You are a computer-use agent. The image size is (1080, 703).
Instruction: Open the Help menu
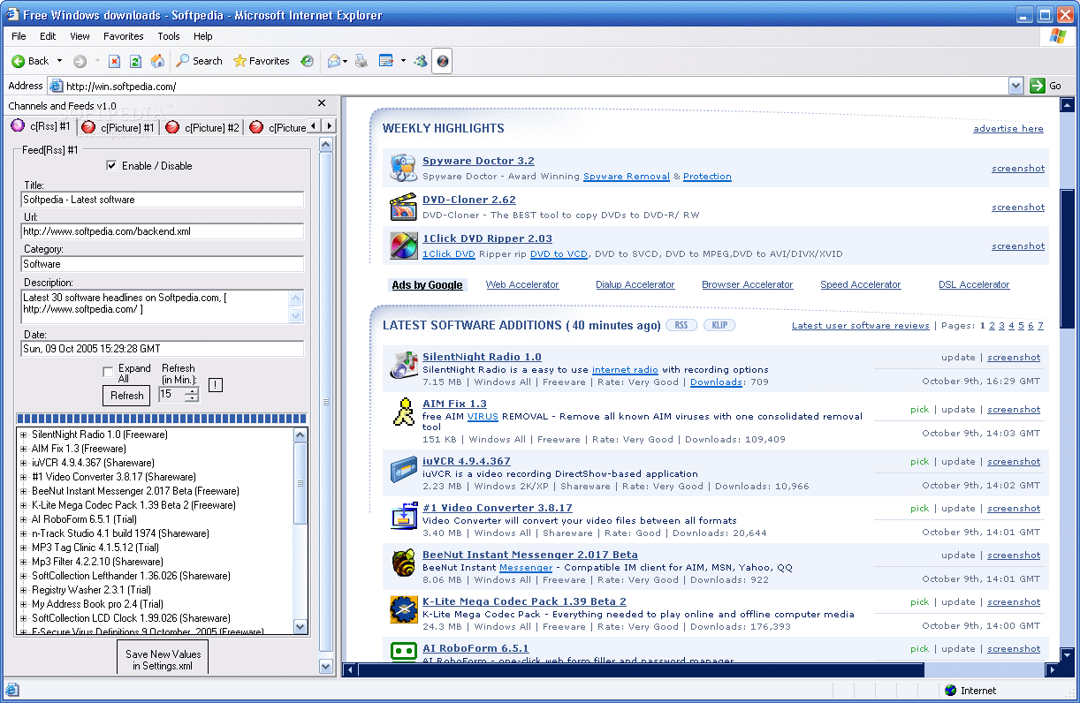point(203,36)
